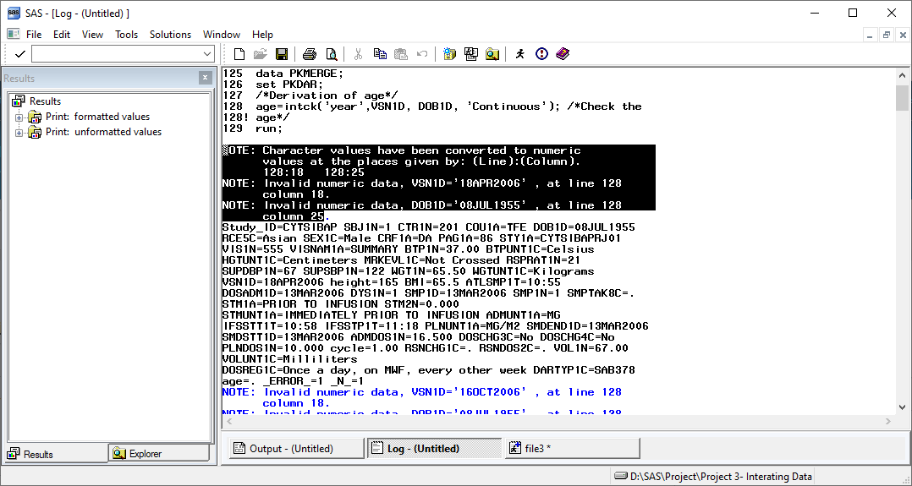
Task: Click the 'VOLUNT1C=Milliliters' log line
Action: (289, 359)
